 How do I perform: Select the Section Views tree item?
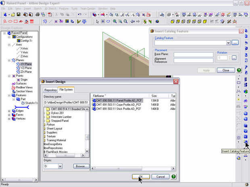[23, 91]
